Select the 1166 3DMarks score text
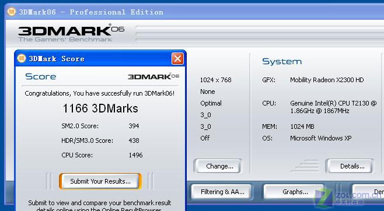 coord(100,108)
